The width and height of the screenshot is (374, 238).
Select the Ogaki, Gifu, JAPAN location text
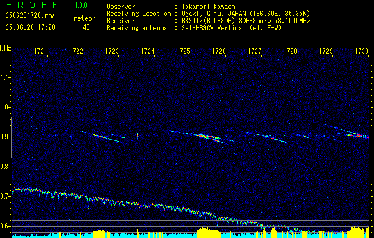pos(246,14)
